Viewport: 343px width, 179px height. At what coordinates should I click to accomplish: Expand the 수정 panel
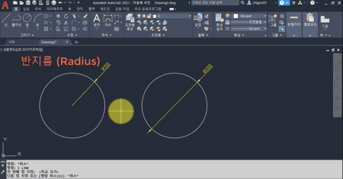(x=72, y=35)
